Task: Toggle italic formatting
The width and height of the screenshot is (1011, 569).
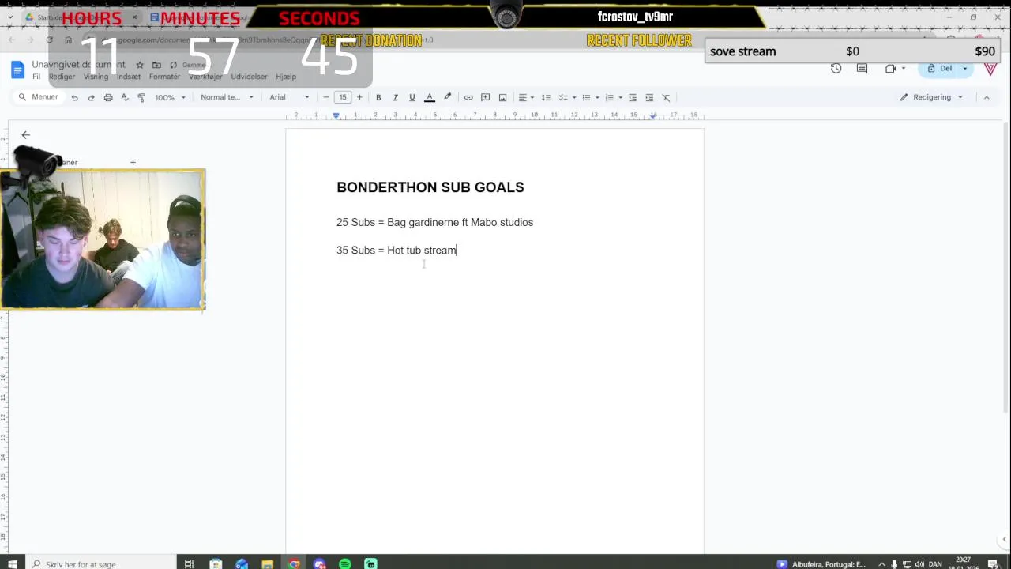Action: point(395,97)
